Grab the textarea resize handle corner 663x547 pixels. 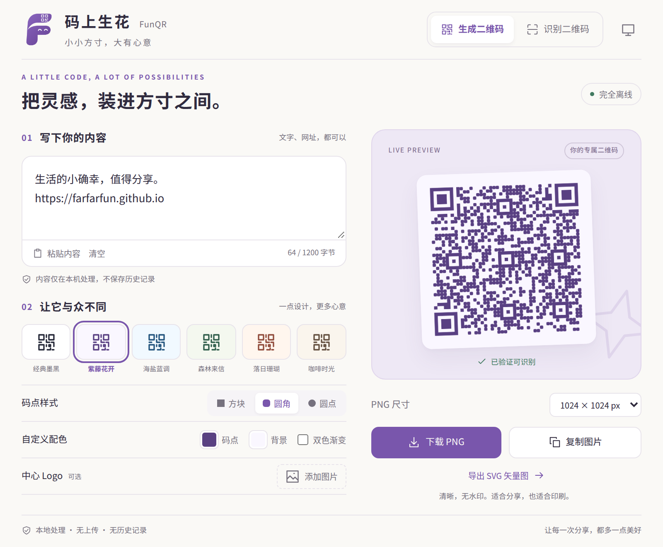click(x=341, y=235)
